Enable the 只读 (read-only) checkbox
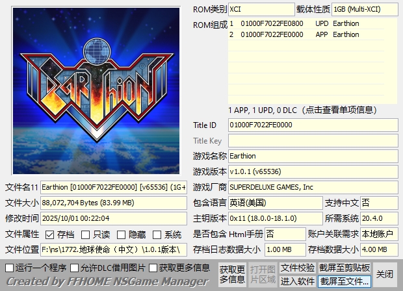The width and height of the screenshot is (403, 291). 86,234
